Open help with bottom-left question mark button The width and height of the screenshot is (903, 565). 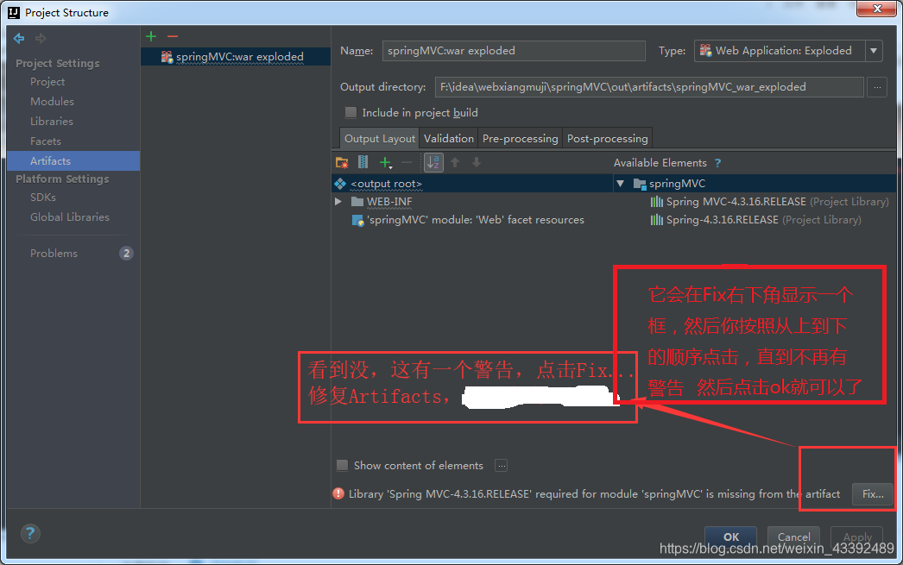(30, 533)
